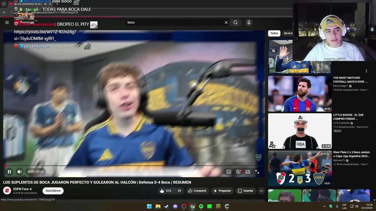Open 'THE MOST WATCHED FOOTBALL MATCH EVER' title
The height and width of the screenshot is (211, 376).
pos(350,80)
